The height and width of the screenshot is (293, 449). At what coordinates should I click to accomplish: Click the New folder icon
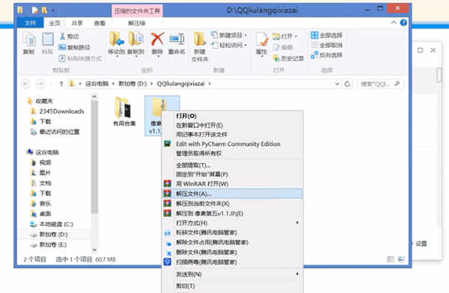click(x=200, y=39)
